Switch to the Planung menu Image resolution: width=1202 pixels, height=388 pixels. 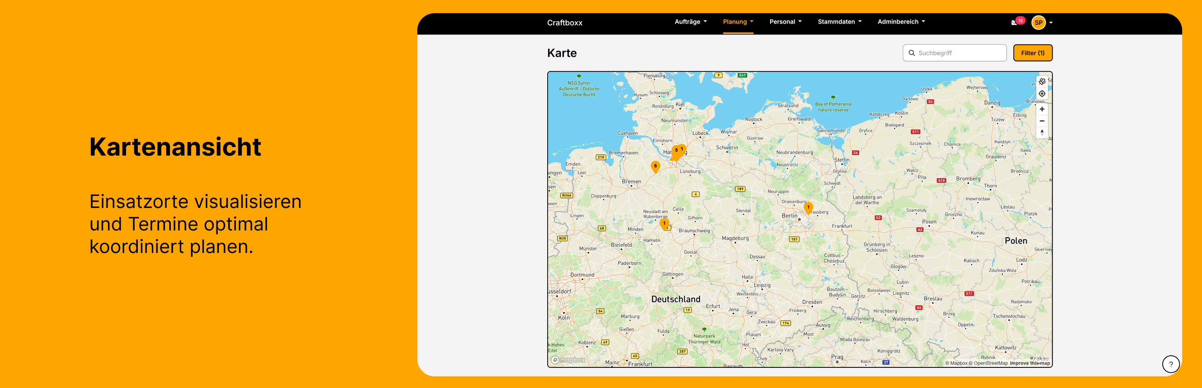(x=735, y=21)
